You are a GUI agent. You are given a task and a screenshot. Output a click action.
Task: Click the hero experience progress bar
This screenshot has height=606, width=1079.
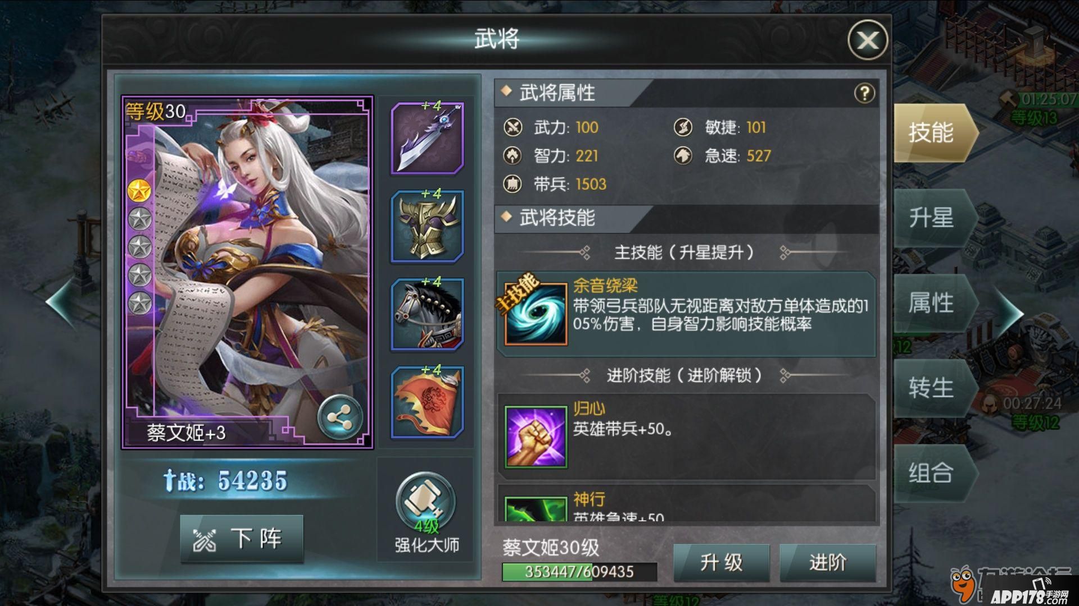pos(579,572)
